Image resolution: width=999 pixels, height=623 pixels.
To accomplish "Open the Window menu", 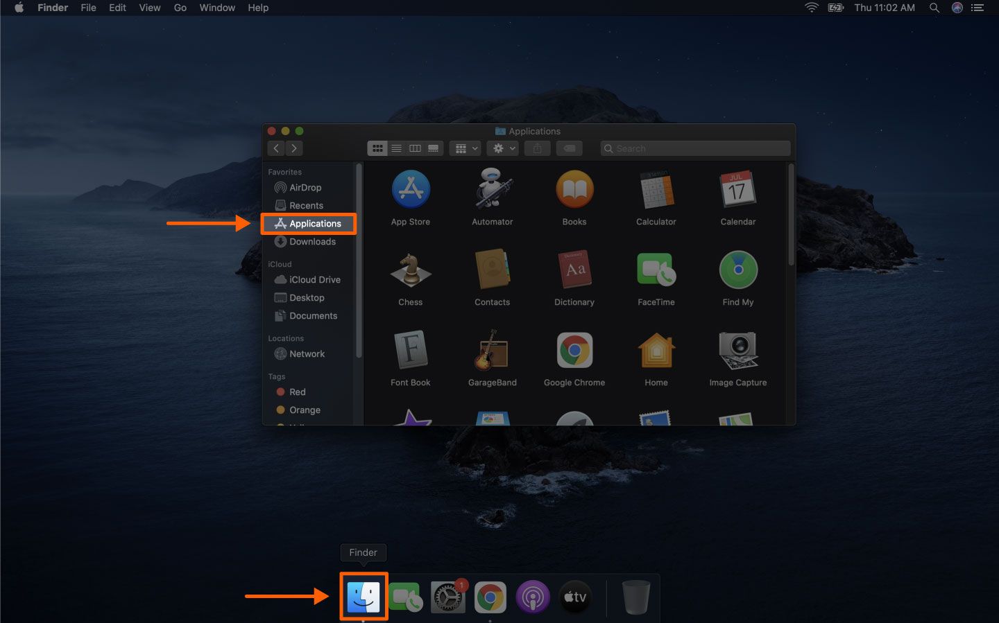I will 217,8.
